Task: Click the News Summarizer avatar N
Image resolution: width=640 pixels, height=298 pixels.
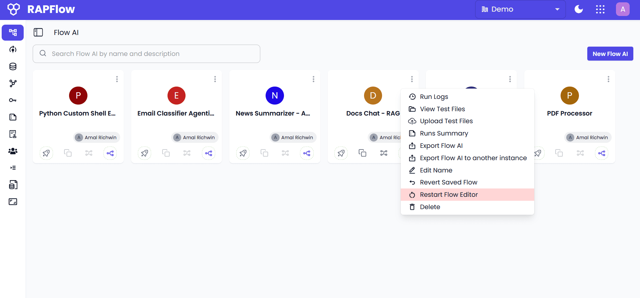Action: coord(275,96)
